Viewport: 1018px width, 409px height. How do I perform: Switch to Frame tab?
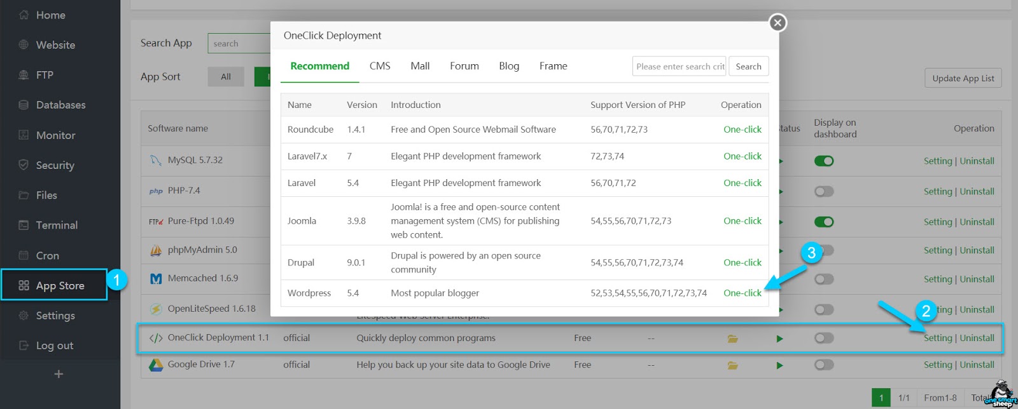(x=553, y=66)
